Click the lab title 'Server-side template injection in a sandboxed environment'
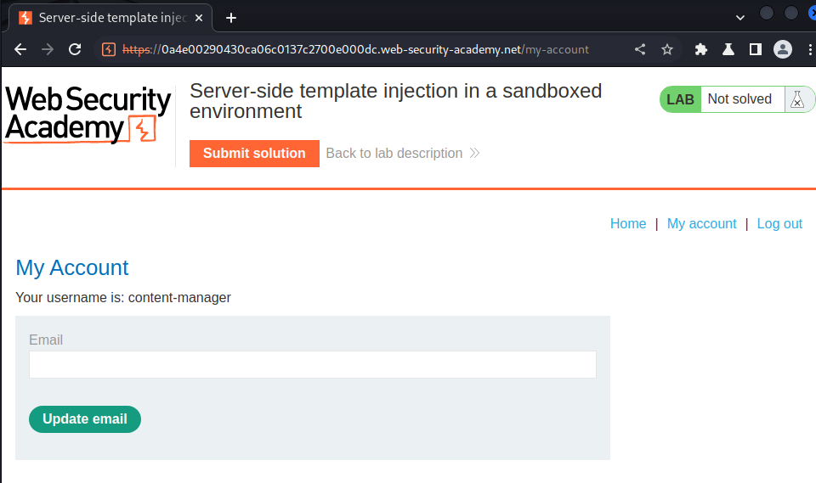816x483 pixels. point(395,101)
